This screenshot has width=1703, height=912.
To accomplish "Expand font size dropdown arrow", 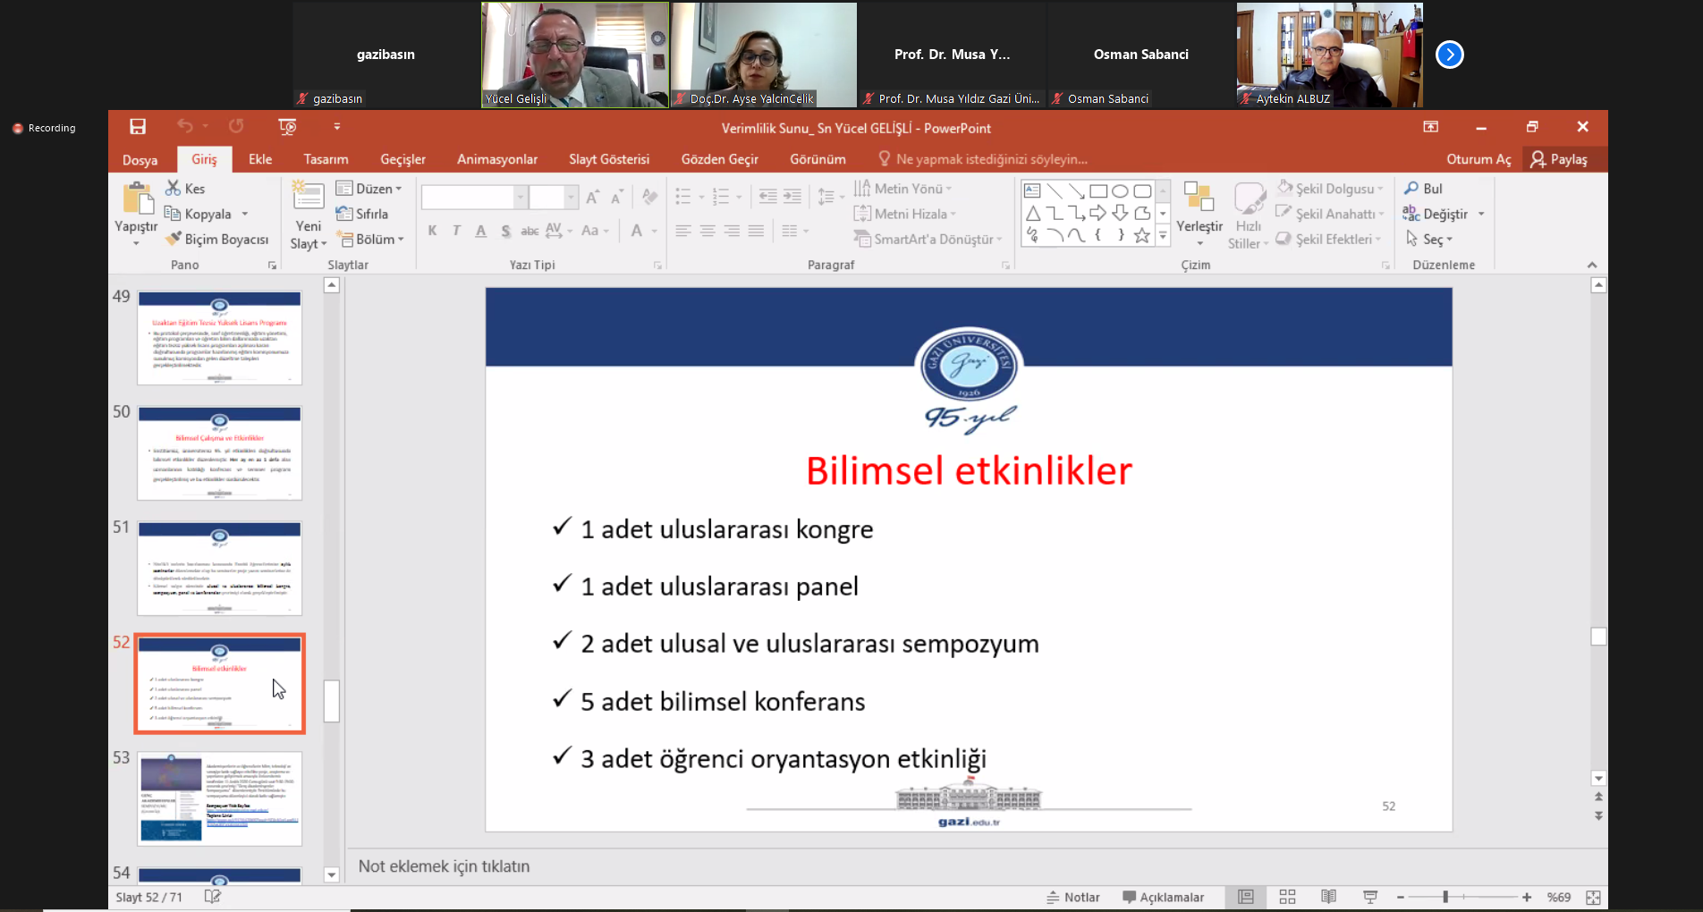I will pos(571,197).
